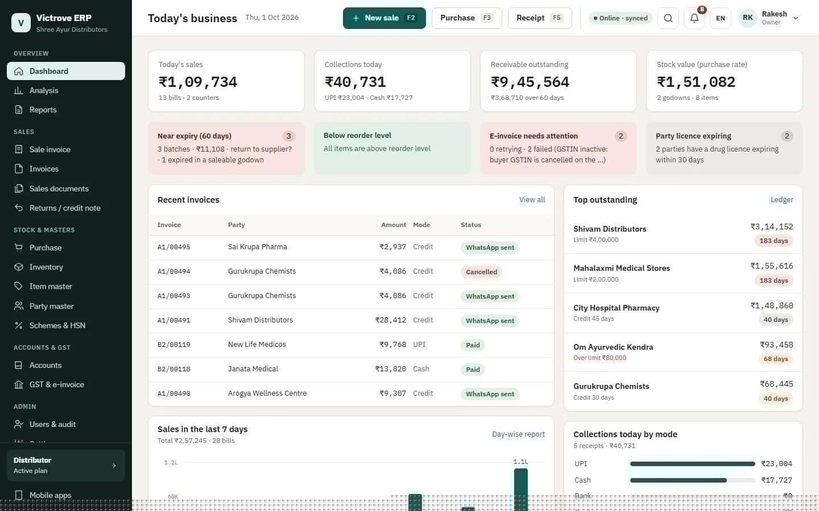This screenshot has width=819, height=511.
Task: Expand the Distributor active plan chevron
Action: [114, 466]
